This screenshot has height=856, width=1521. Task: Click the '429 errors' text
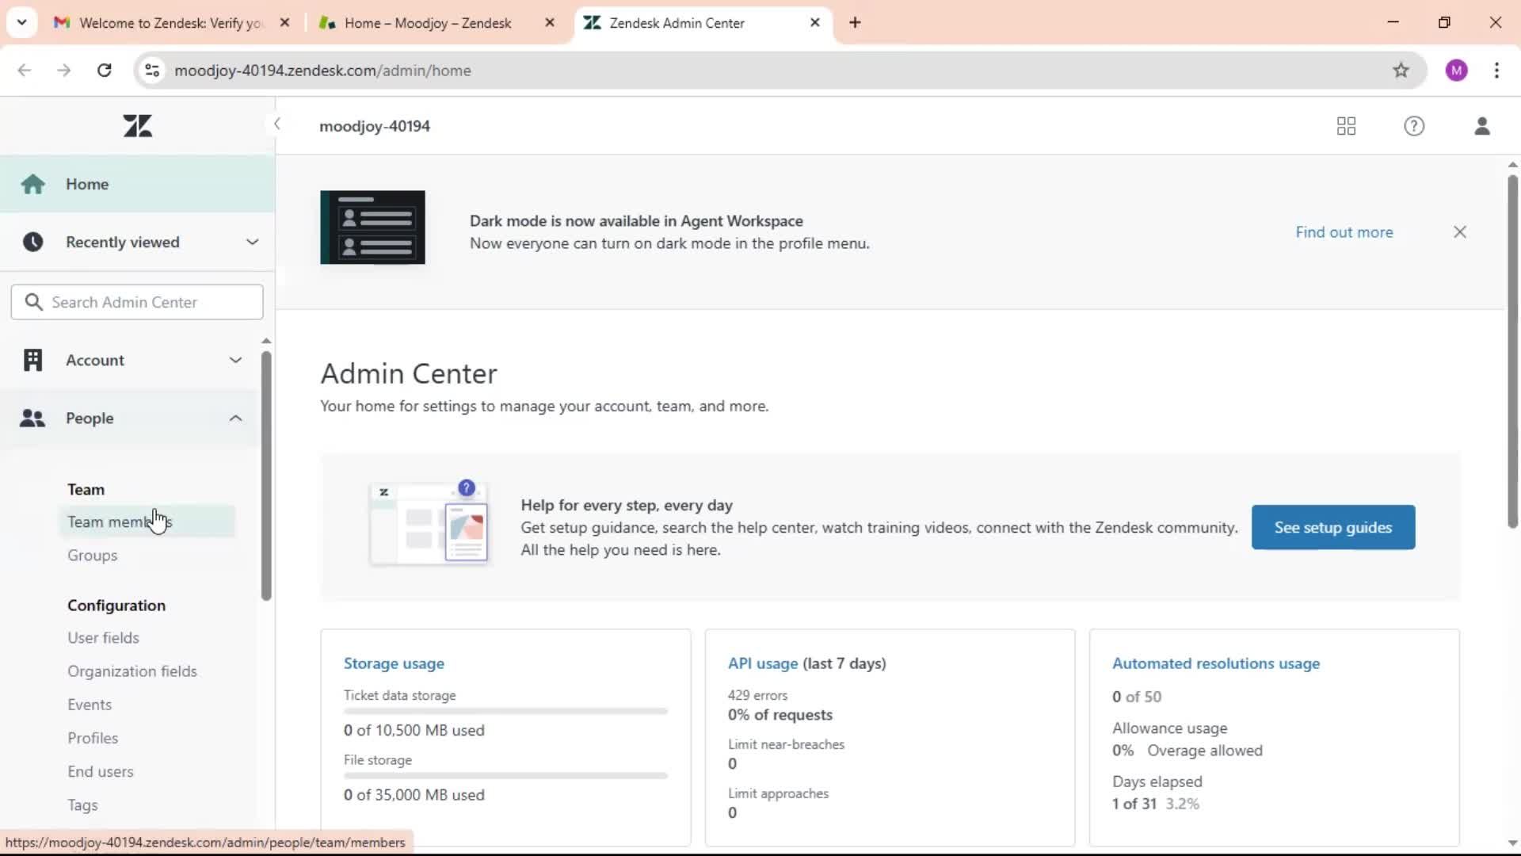(757, 695)
